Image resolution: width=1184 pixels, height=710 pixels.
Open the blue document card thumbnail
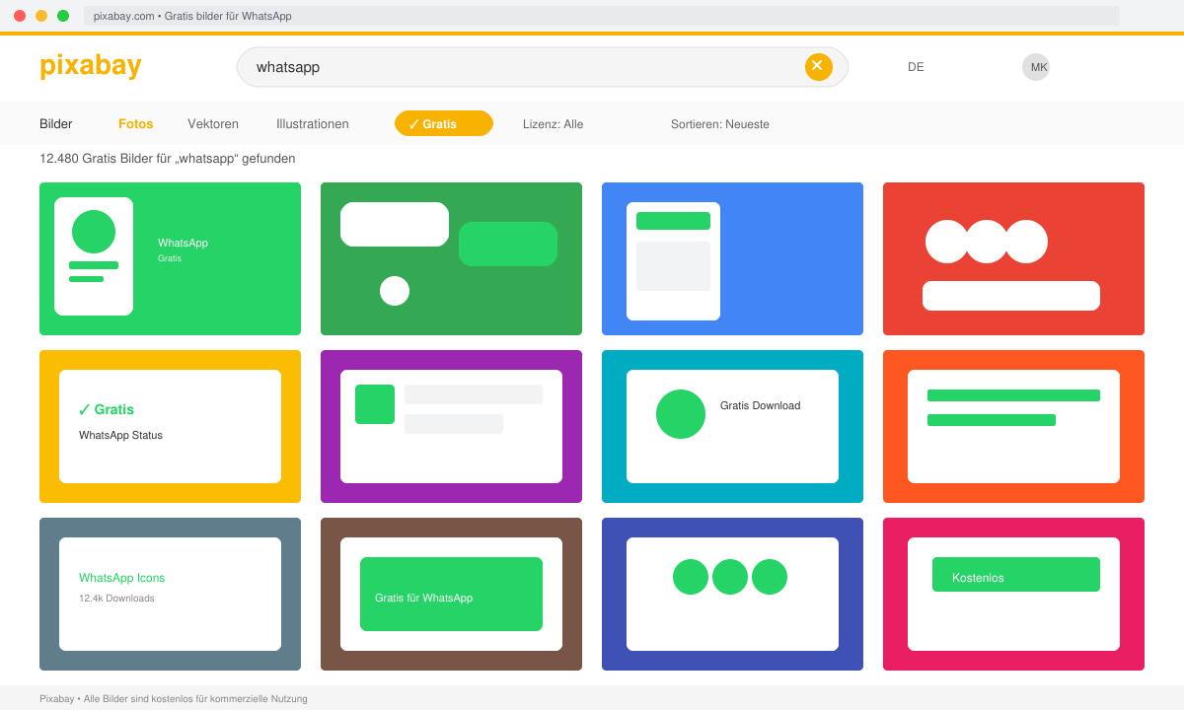[732, 258]
